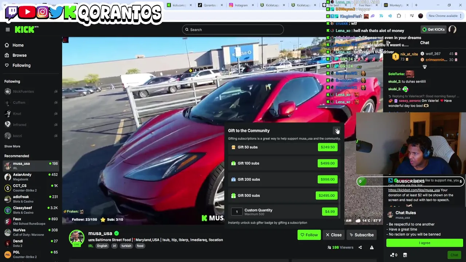The height and width of the screenshot is (262, 466).
Task: Edit the custom quantity number field
Action: coord(237,212)
